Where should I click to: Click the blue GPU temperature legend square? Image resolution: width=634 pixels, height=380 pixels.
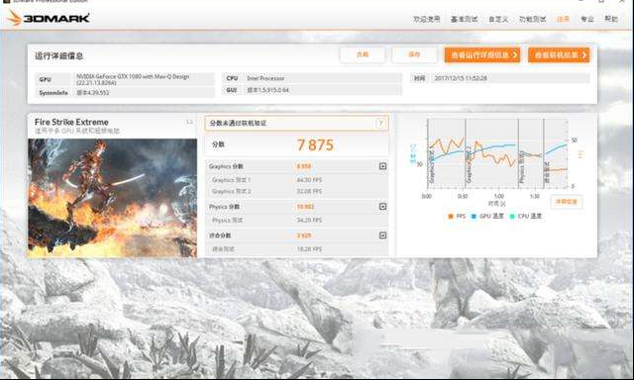click(474, 217)
